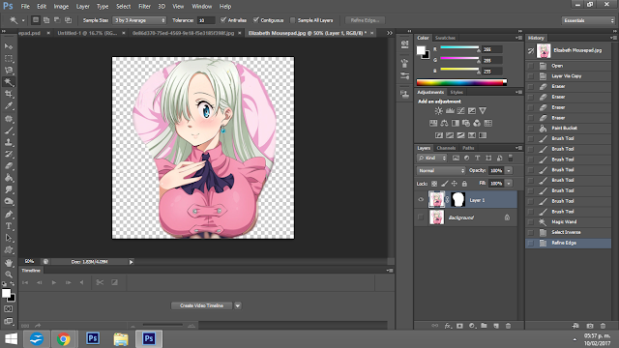Click the Brightness/Contrast adjustment icon
619x348 pixels.
(438, 111)
